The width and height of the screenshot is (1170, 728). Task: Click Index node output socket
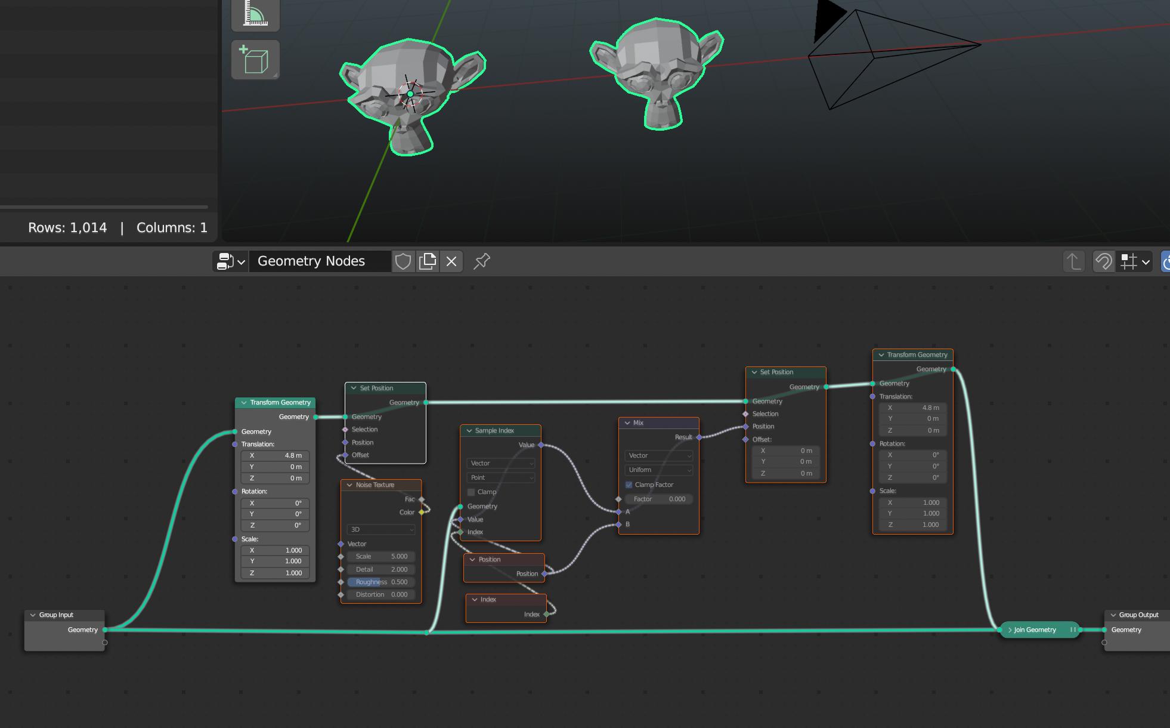pos(546,615)
